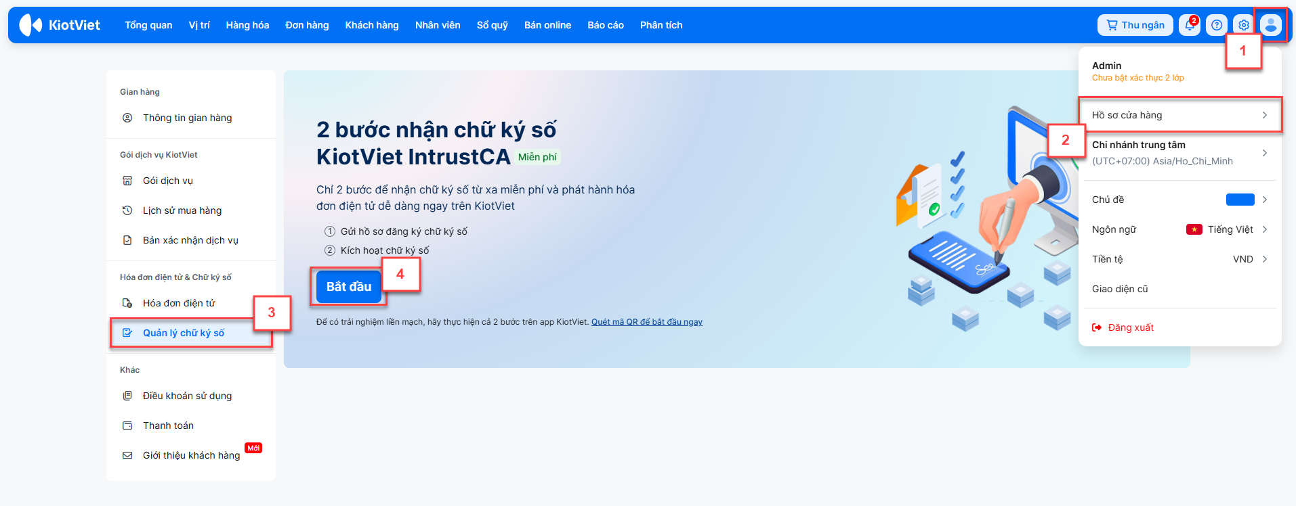Open the settings gear icon
1296x506 pixels.
[x=1244, y=25]
